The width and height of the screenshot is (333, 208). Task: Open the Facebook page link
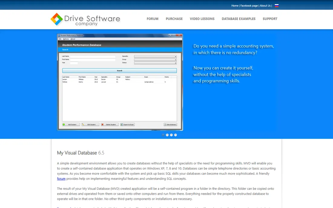click(249, 6)
